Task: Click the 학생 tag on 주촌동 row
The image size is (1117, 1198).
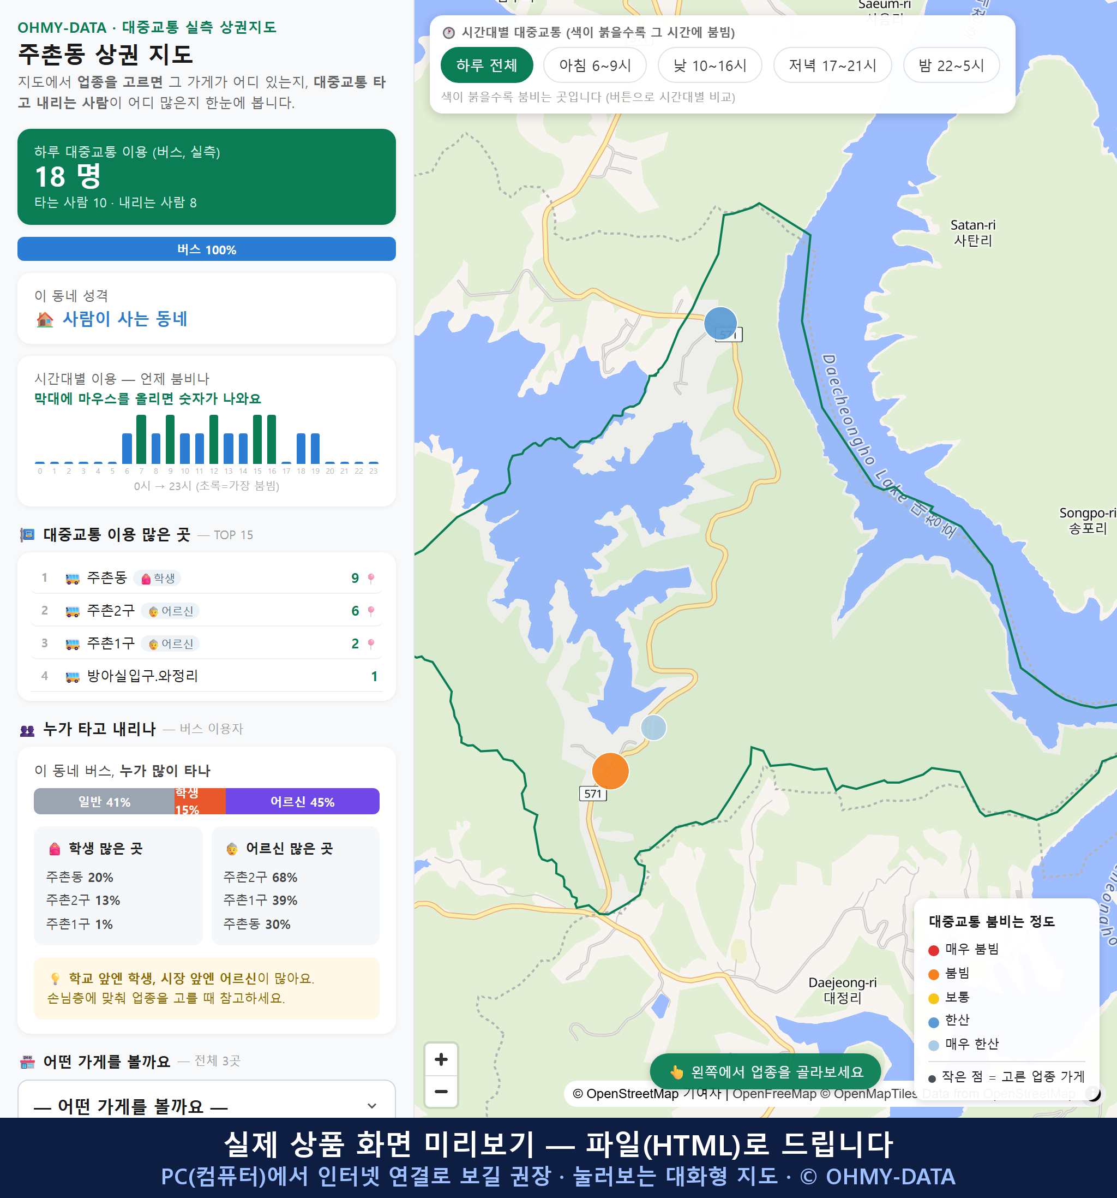Action: tap(157, 578)
